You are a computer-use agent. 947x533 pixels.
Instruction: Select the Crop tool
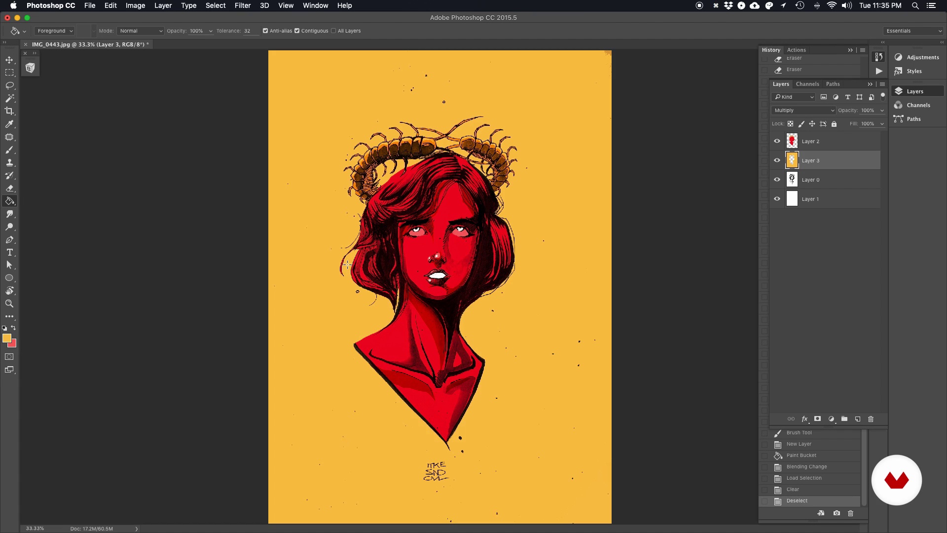(9, 111)
